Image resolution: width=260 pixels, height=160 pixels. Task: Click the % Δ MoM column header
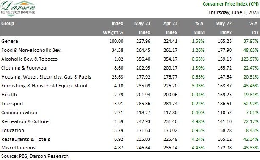click(199, 28)
